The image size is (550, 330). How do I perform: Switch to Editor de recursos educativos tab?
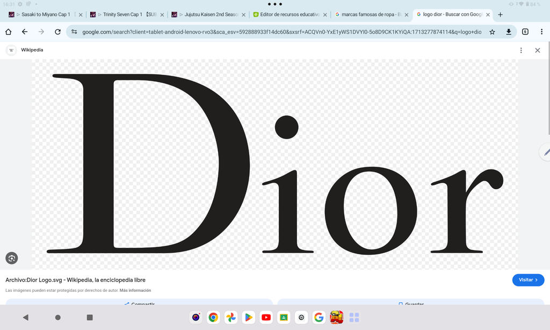click(286, 15)
